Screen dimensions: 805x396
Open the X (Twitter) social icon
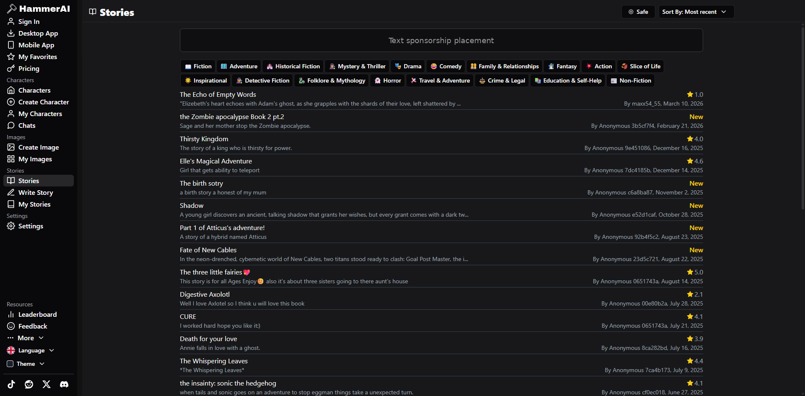(47, 384)
